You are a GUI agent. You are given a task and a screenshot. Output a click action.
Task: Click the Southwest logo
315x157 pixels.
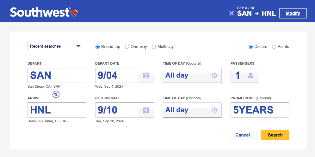tap(44, 12)
